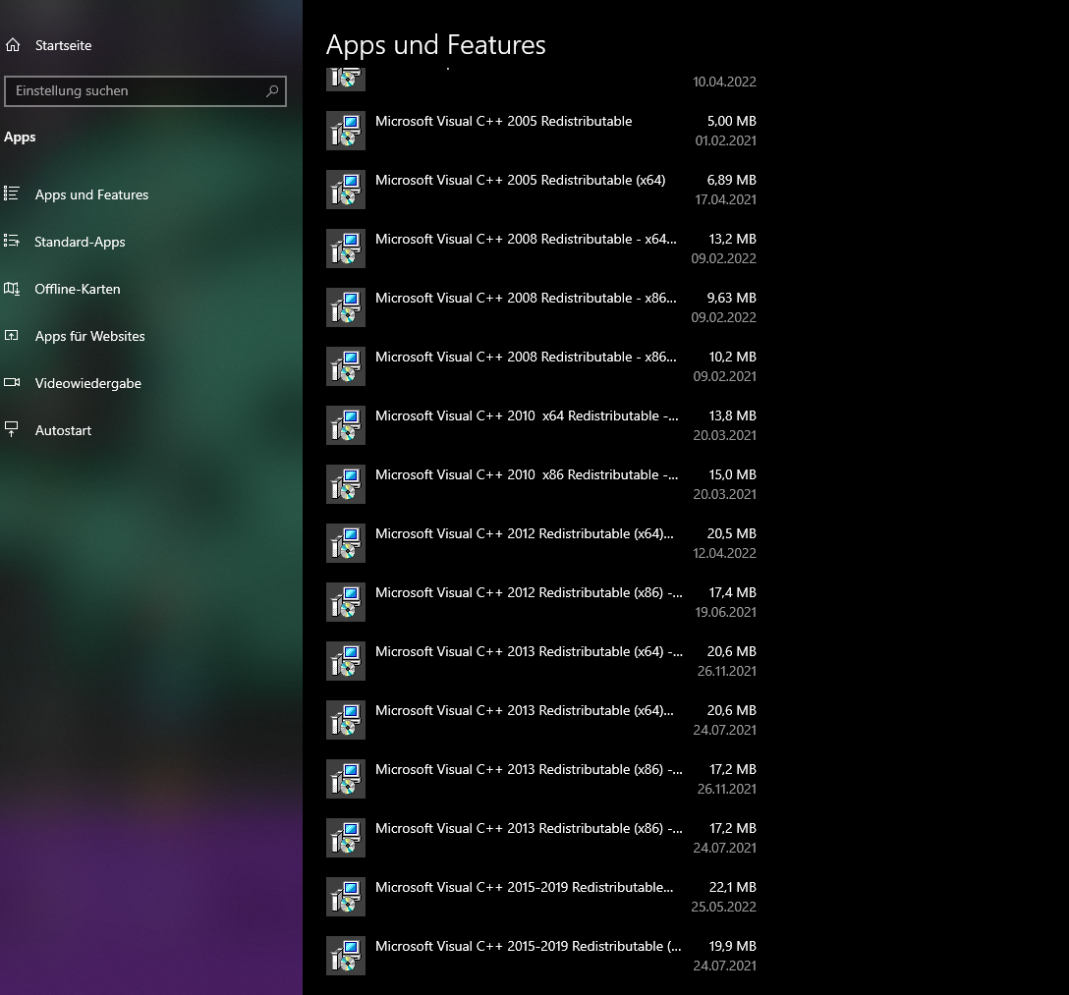Click the Apps und Features page heading

pyautogui.click(x=435, y=45)
